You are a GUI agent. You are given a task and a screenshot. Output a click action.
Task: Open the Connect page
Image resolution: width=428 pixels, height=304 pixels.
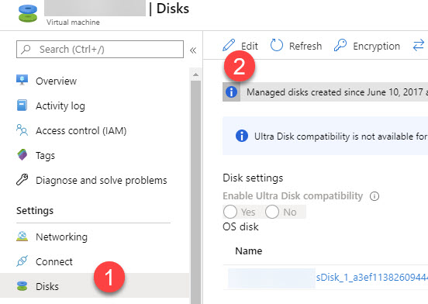tap(54, 261)
